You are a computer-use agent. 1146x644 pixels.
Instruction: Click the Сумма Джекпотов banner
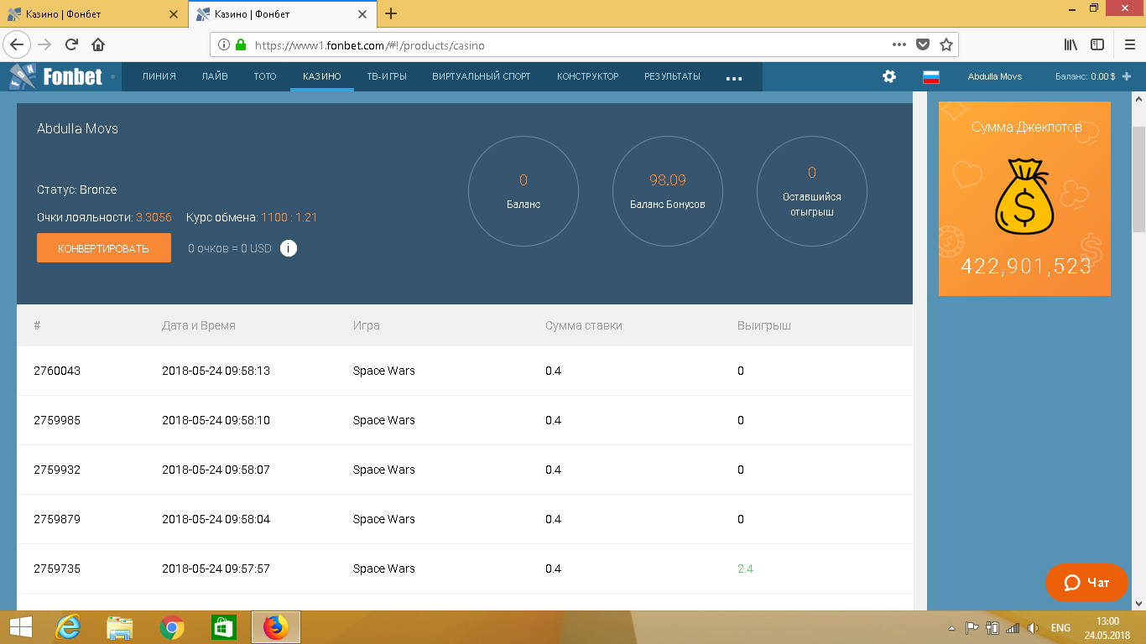pyautogui.click(x=1024, y=199)
